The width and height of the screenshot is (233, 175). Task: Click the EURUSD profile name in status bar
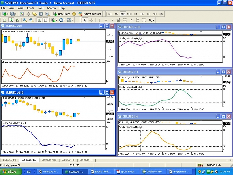tap(75, 165)
